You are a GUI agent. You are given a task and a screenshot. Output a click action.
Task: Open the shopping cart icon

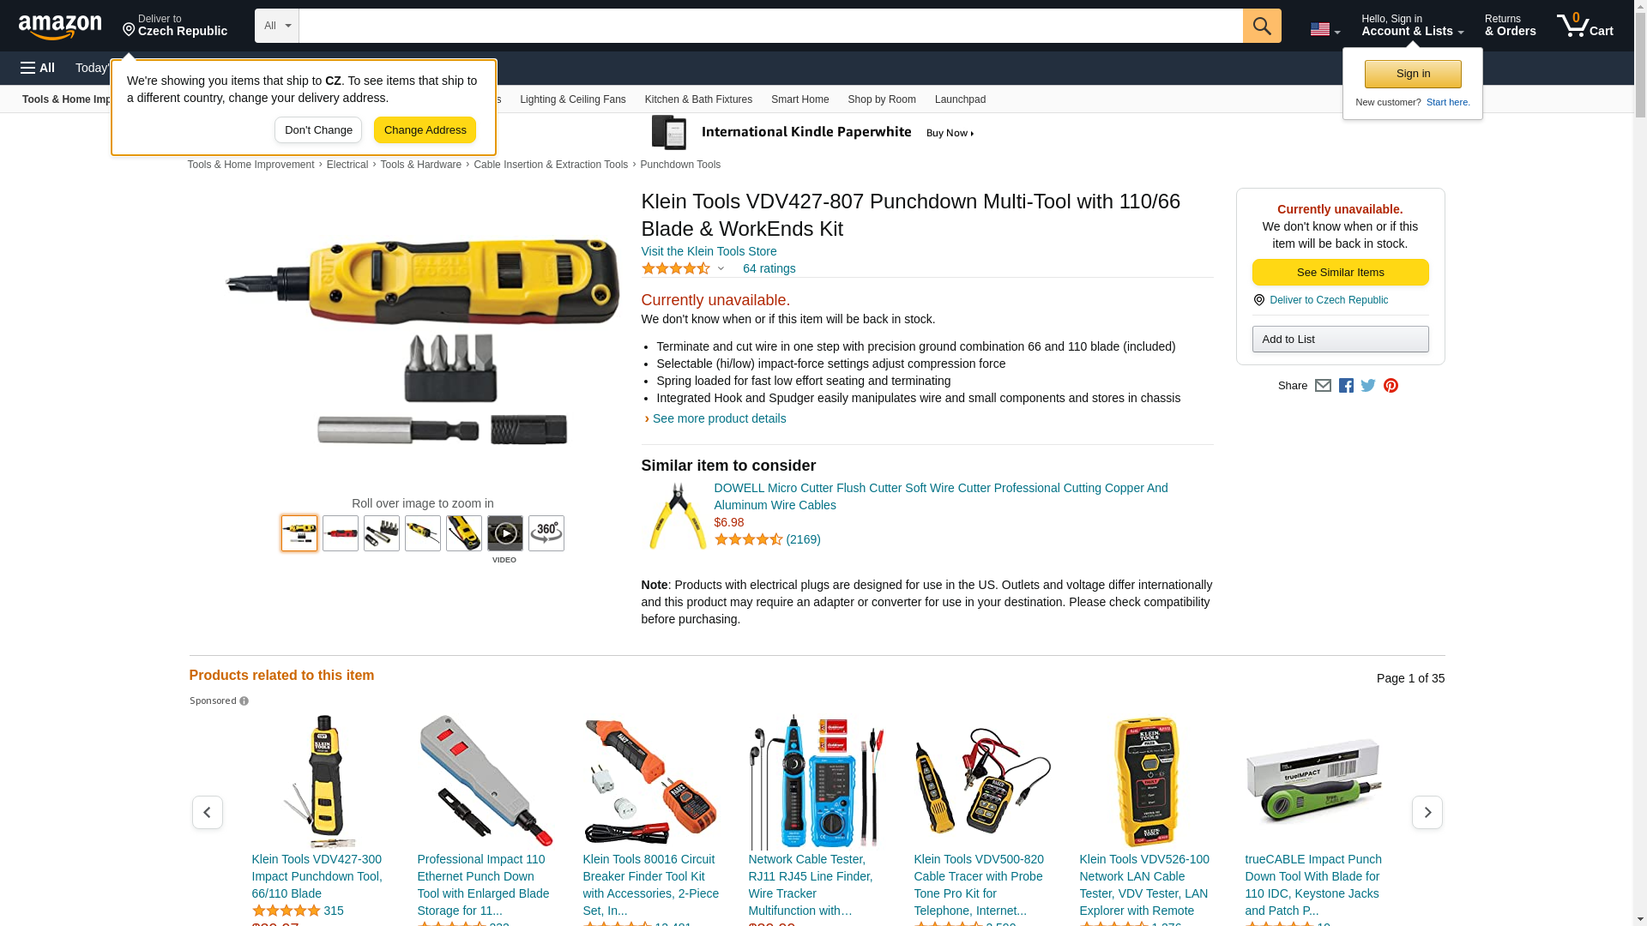tap(1585, 26)
